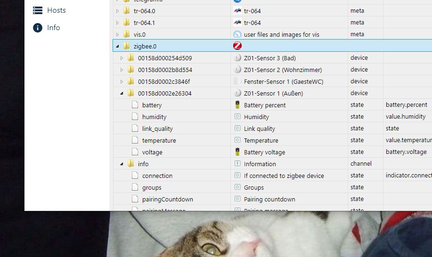Viewport: 432px width, 257px height.
Task: Click the AVM logo on tr-064.0 row
Action: pyautogui.click(x=237, y=11)
